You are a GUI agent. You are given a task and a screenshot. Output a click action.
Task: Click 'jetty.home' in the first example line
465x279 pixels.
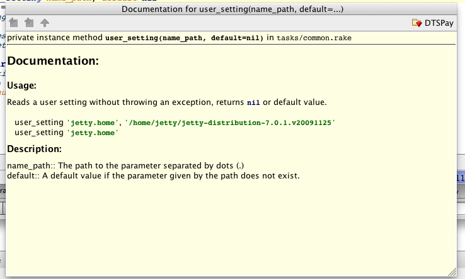click(93, 123)
